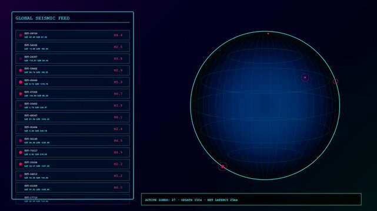The width and height of the screenshot is (377, 211).
Task: Open the M2.4 event row
Action: pos(72,129)
